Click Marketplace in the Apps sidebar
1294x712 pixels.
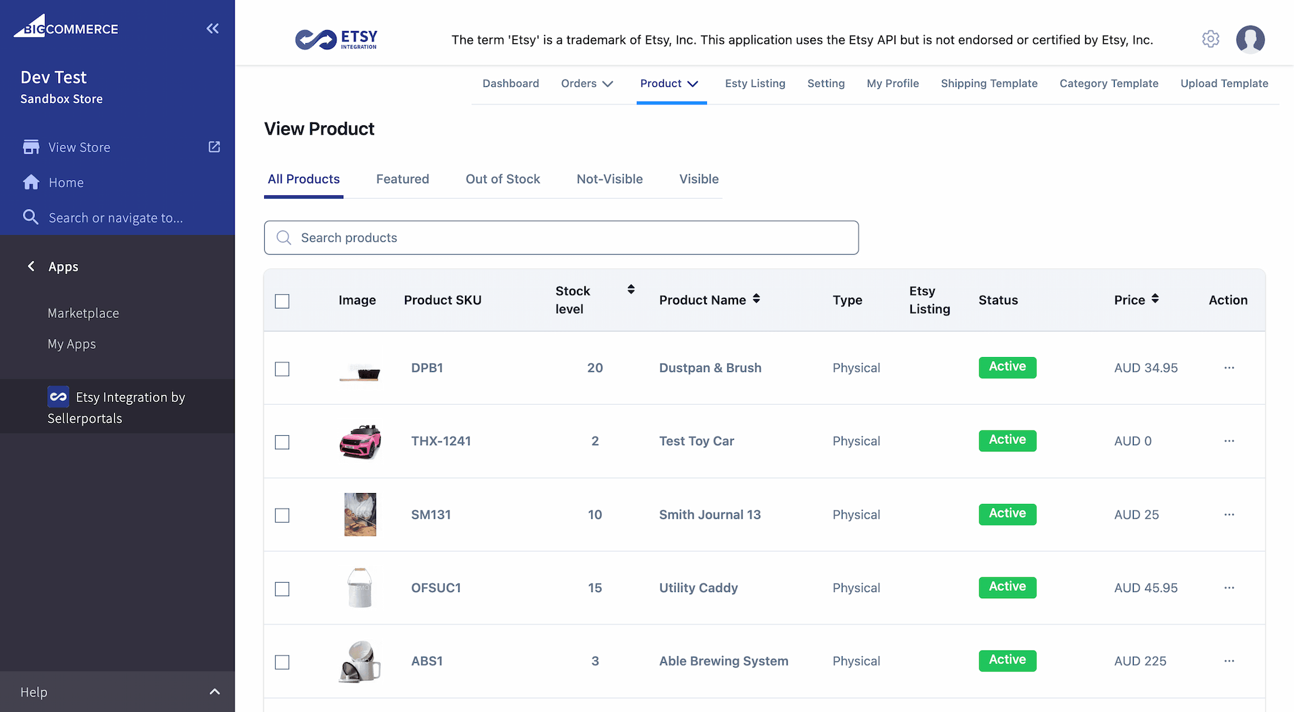click(x=84, y=313)
